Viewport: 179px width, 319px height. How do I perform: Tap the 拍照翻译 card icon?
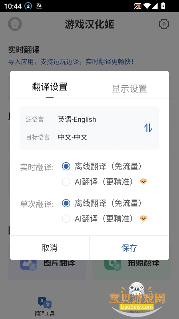tap(113, 264)
